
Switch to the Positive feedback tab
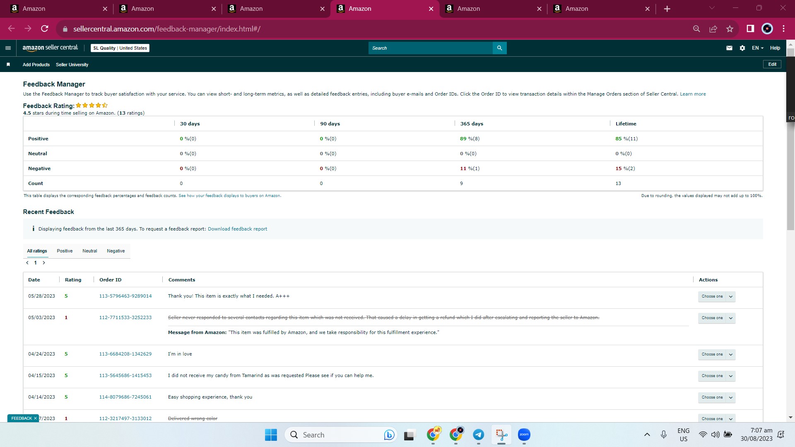coord(65,251)
